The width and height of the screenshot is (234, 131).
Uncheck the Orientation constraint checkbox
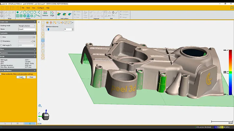tap(1, 41)
